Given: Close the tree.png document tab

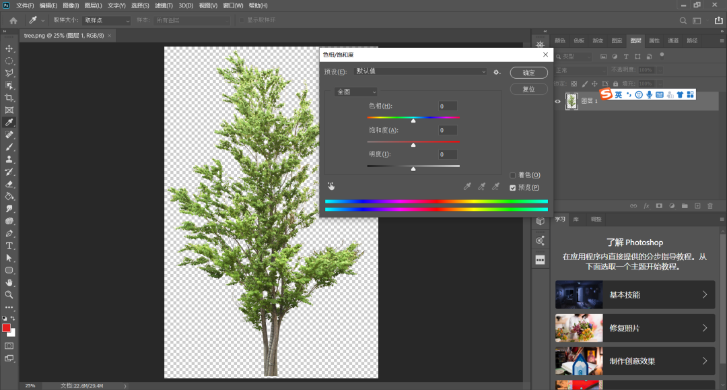Looking at the screenshot, I should tap(110, 36).
